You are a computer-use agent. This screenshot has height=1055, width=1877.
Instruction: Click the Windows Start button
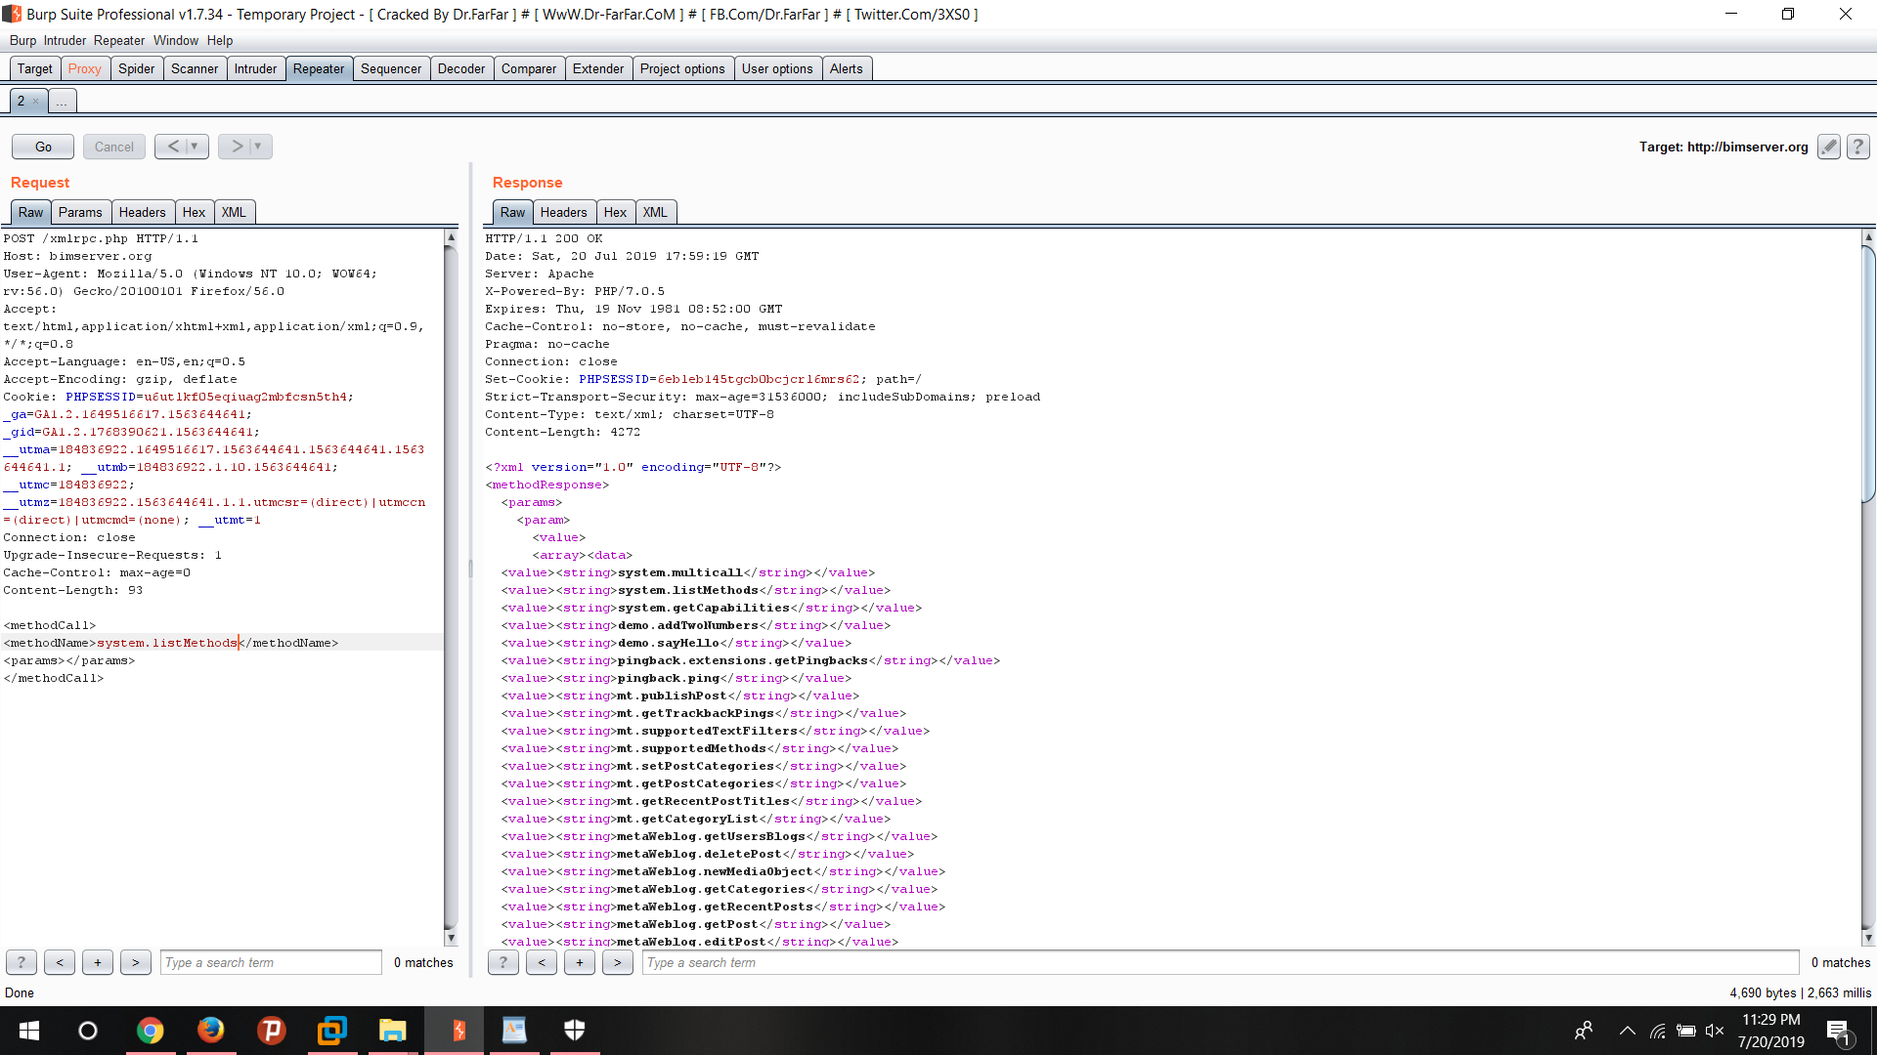[x=28, y=1031]
